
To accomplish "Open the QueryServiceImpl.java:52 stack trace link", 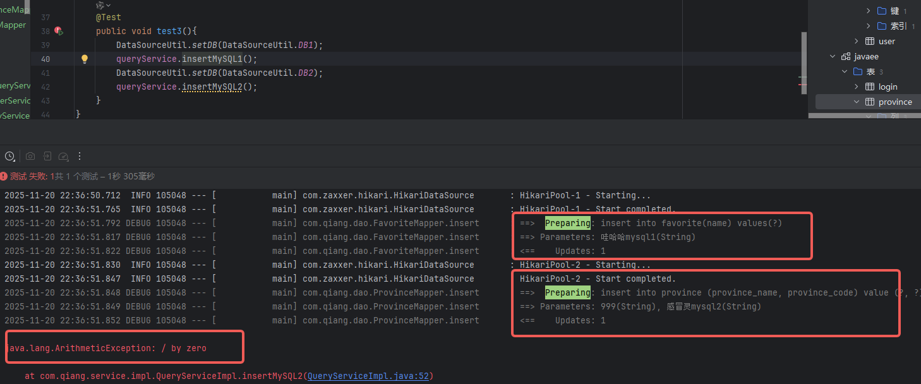I will pyautogui.click(x=368, y=376).
